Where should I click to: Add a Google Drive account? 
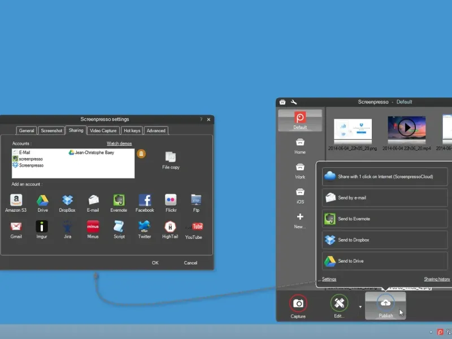coord(43,203)
